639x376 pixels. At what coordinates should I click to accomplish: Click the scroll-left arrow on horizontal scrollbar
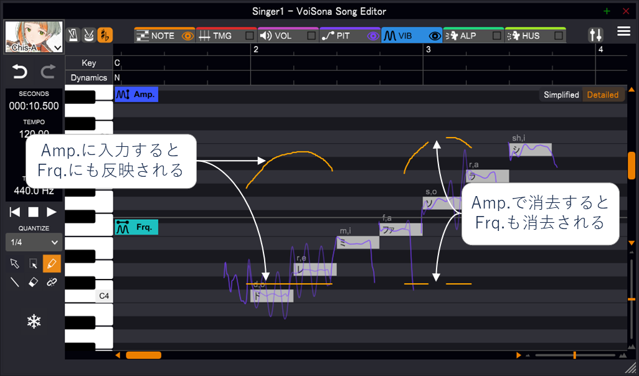click(118, 355)
